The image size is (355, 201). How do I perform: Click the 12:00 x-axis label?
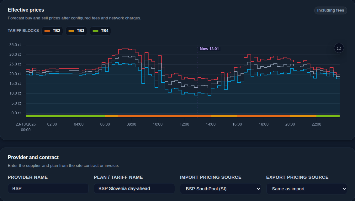pyautogui.click(x=184, y=124)
